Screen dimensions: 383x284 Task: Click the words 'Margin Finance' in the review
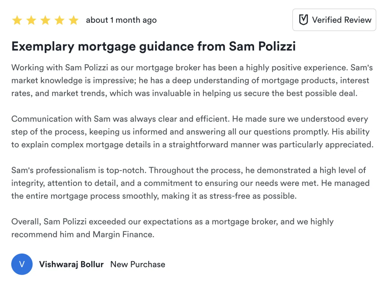tap(123, 234)
